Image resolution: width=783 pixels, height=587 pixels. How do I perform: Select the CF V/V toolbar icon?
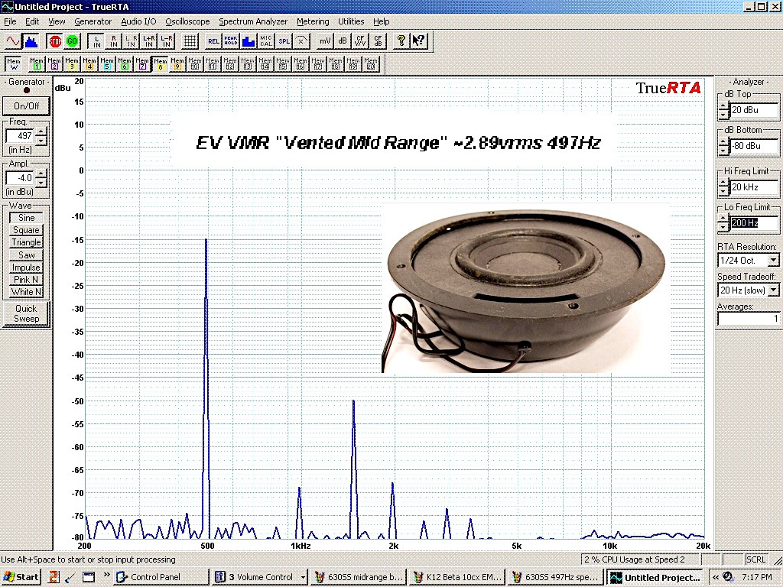[360, 41]
